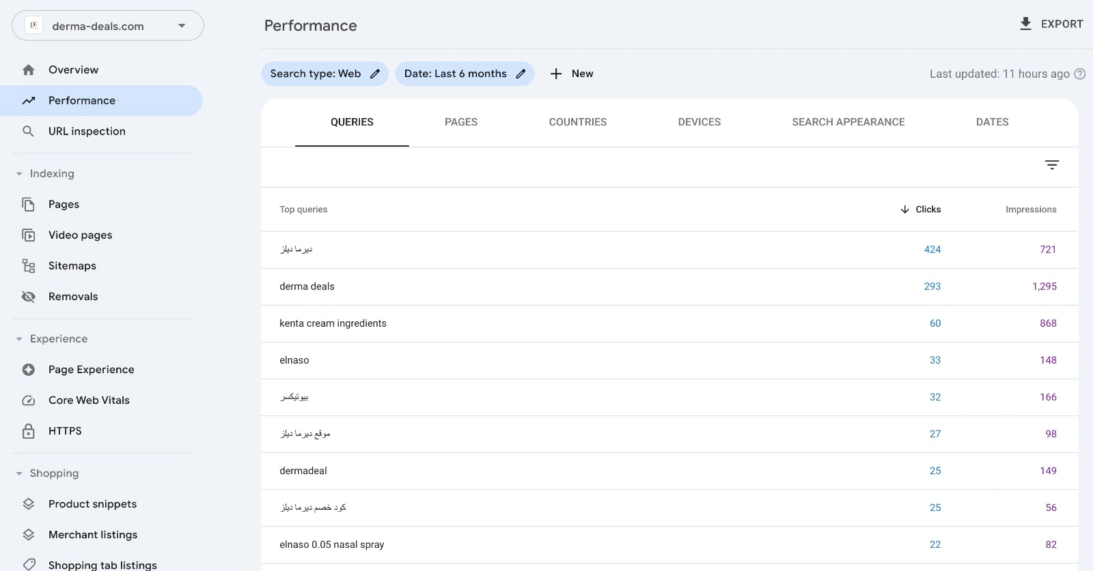Click the Performance trend-line icon
The image size is (1093, 571).
[x=28, y=100]
